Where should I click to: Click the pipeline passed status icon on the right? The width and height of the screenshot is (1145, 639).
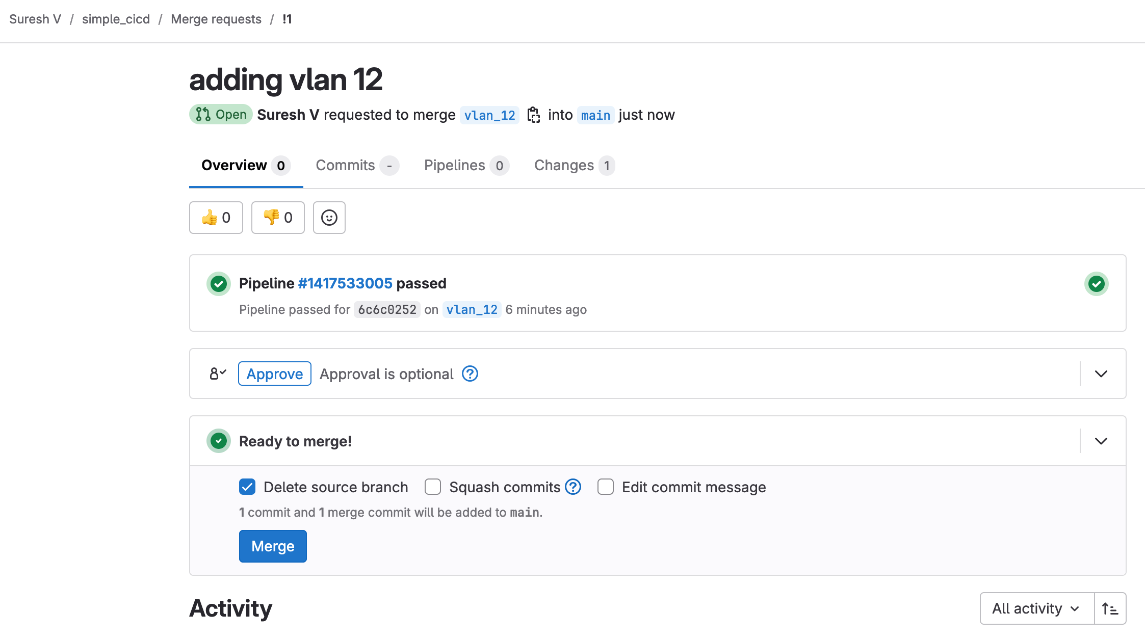tap(1096, 284)
